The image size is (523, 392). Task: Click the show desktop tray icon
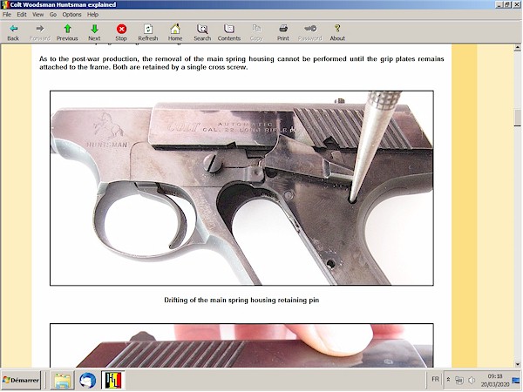pyautogui.click(x=516, y=380)
